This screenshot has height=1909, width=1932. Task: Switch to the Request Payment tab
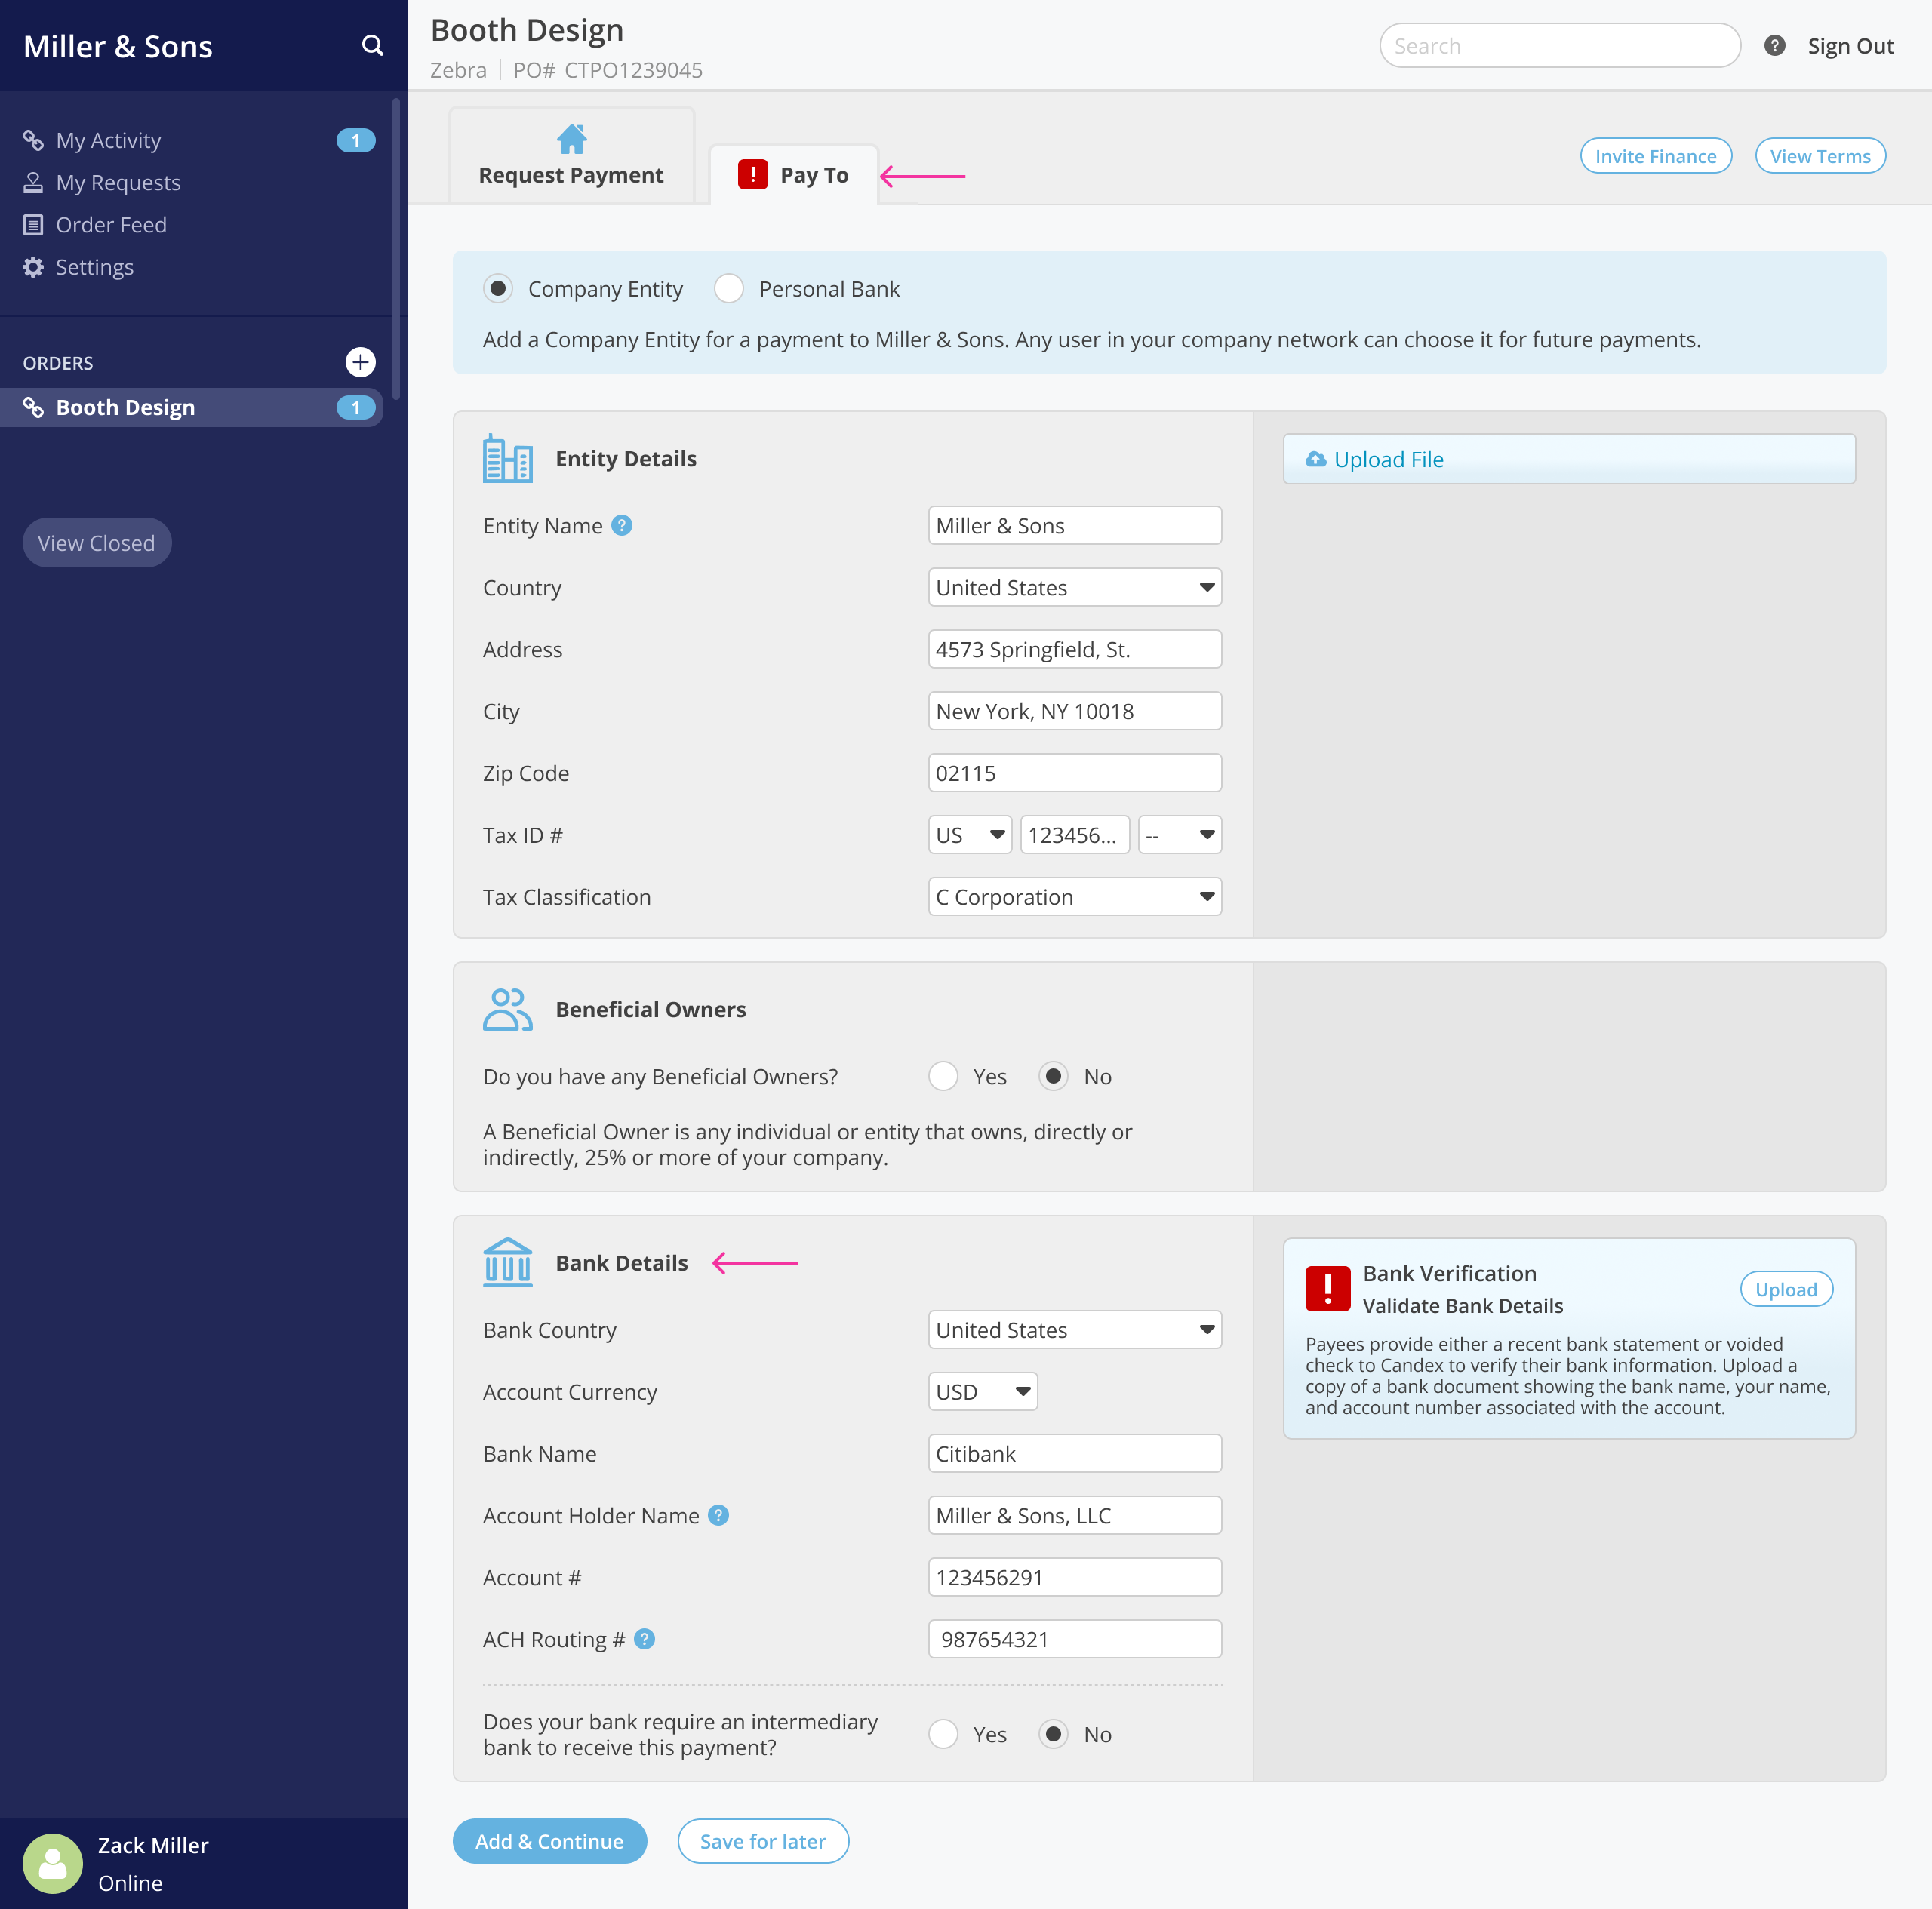(x=571, y=158)
